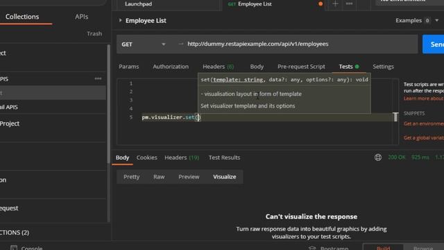Image resolution: width=444 pixels, height=250 pixels.
Task: Click line 5 of the test script editor
Action: click(266, 117)
